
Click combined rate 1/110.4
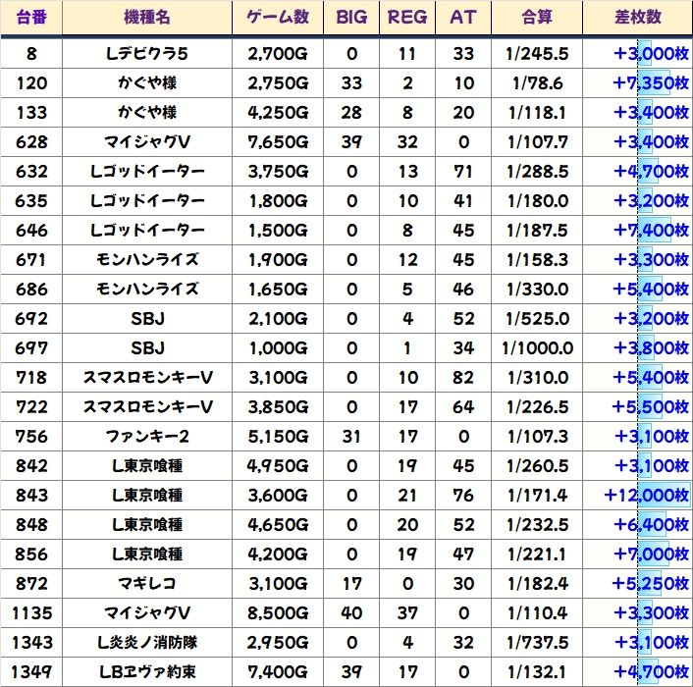pos(538,613)
